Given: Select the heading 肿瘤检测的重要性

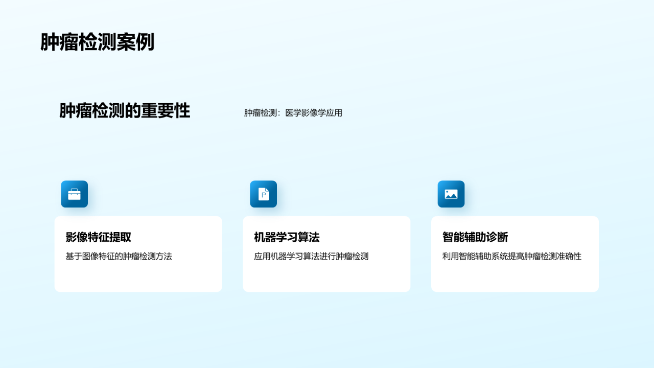Looking at the screenshot, I should [125, 111].
